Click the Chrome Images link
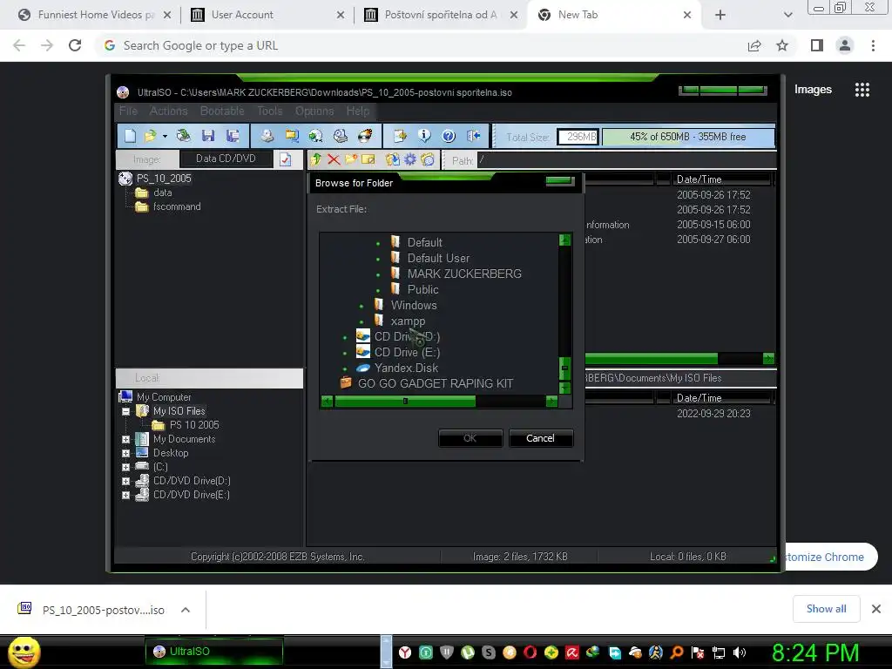This screenshot has height=669, width=892. 813,90
